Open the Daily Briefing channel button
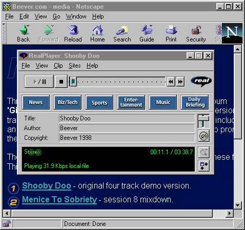 [x=195, y=102]
